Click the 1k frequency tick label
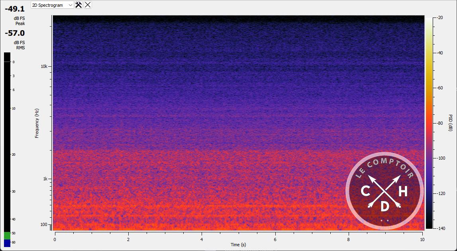 pos(45,179)
